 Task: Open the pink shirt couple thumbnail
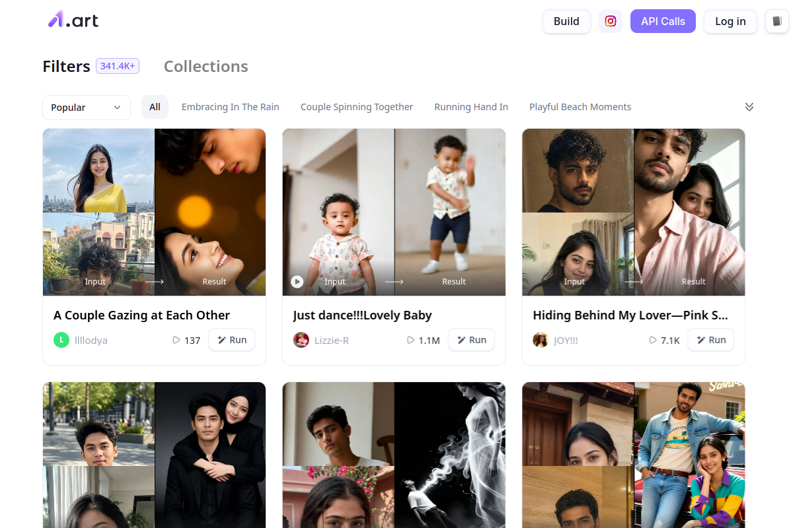(634, 212)
